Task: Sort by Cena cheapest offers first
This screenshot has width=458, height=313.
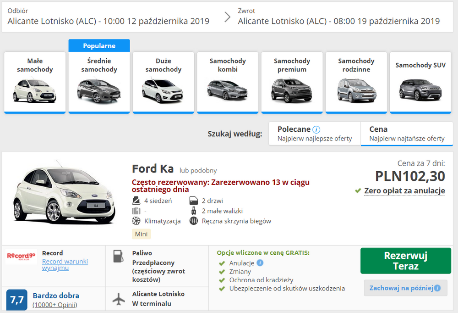Action: click(x=407, y=134)
